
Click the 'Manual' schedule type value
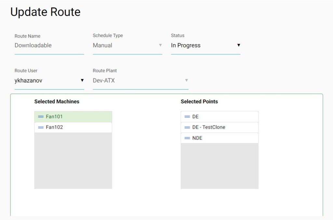pyautogui.click(x=102, y=45)
